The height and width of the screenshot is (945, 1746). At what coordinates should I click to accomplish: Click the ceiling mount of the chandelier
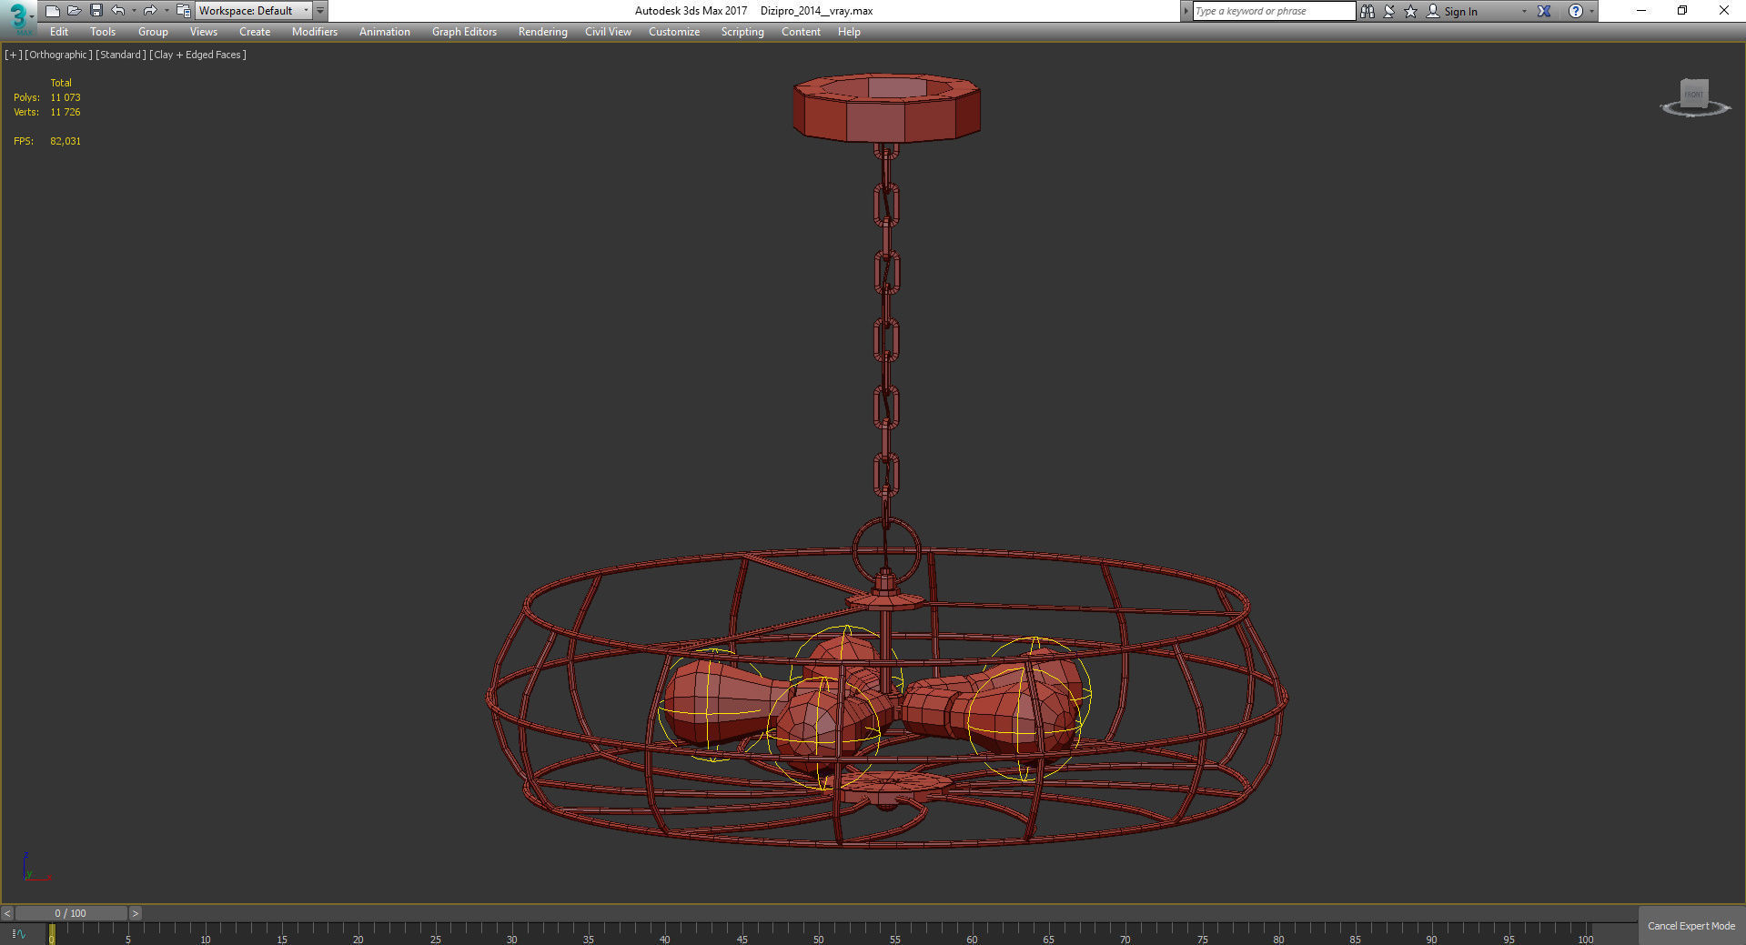click(886, 107)
